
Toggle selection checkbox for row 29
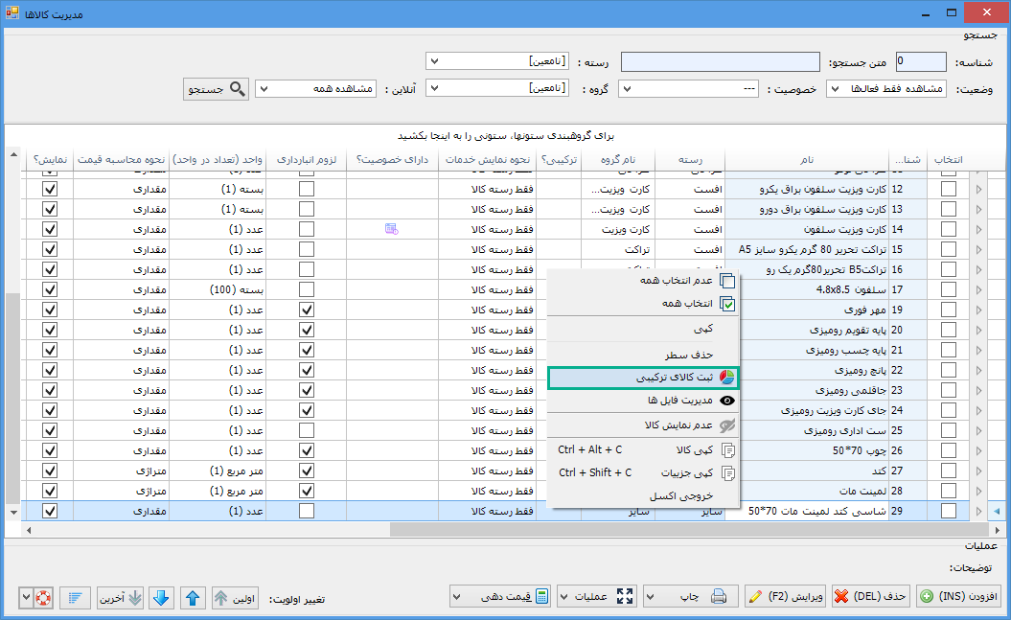pos(949,511)
